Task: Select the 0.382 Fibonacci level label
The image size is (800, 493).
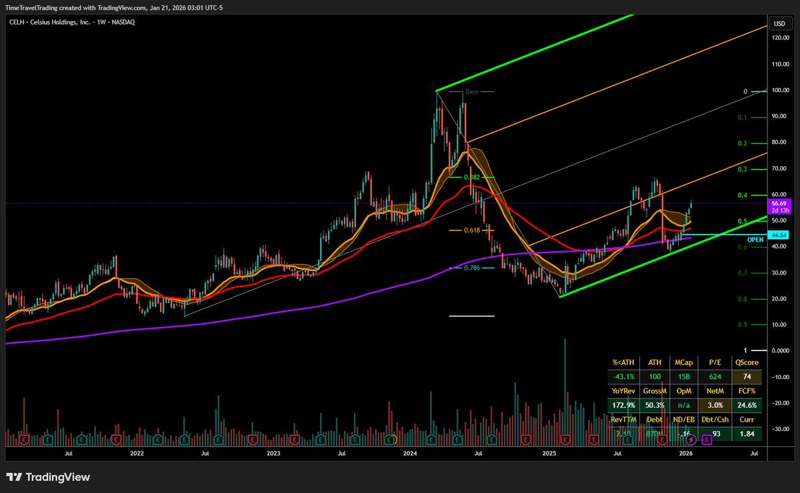Action: [x=471, y=177]
